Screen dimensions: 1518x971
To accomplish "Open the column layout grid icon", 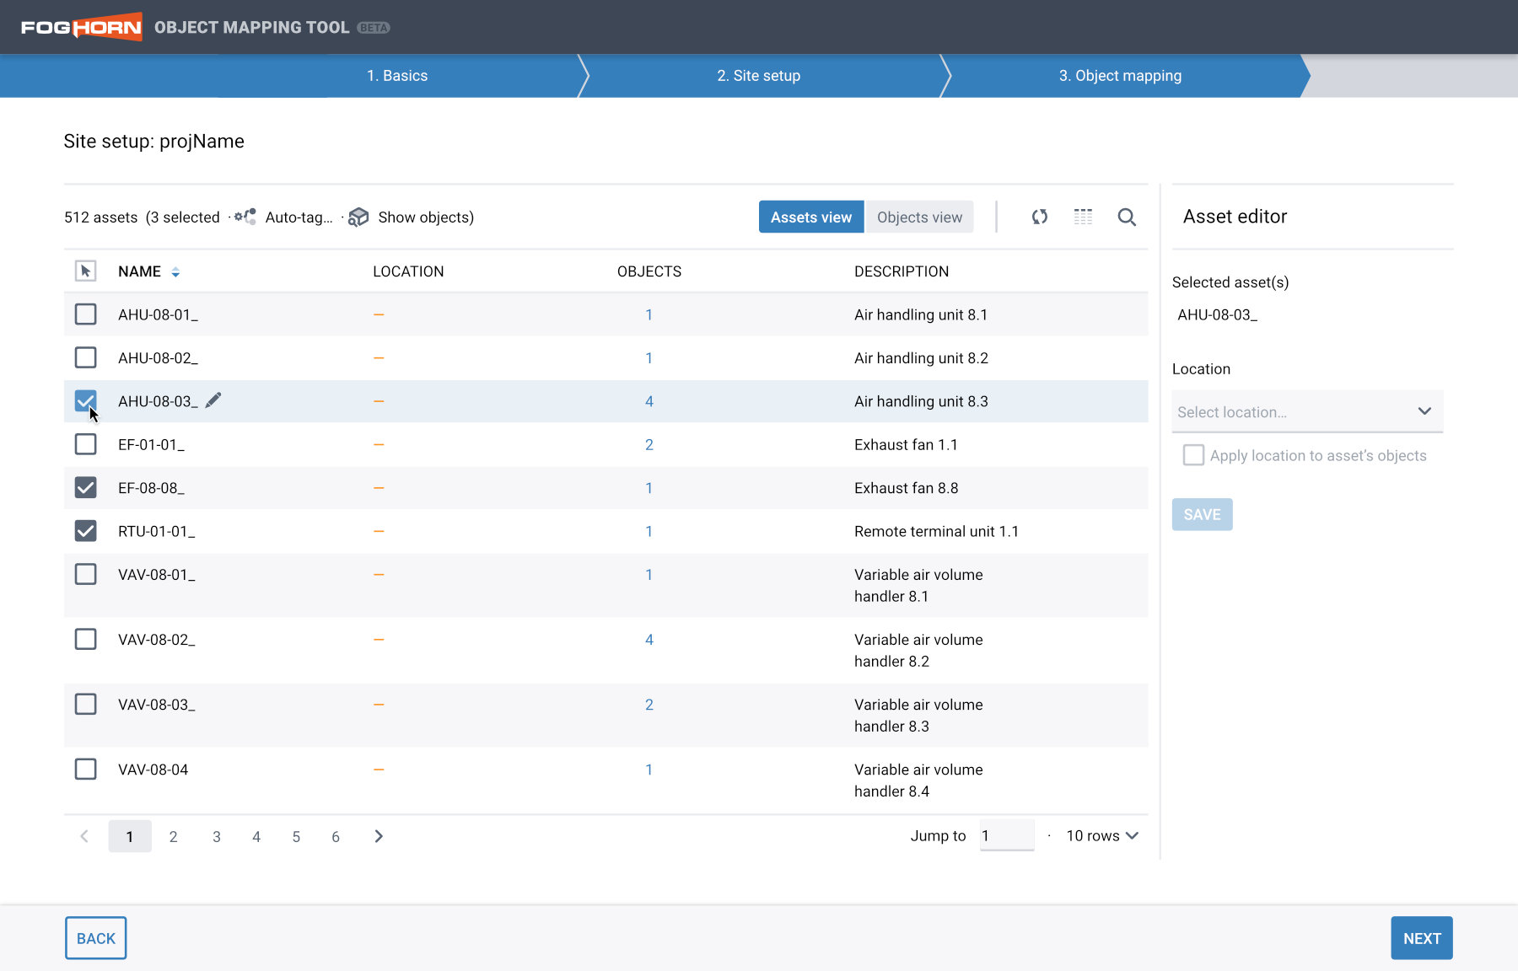I will 1083,217.
